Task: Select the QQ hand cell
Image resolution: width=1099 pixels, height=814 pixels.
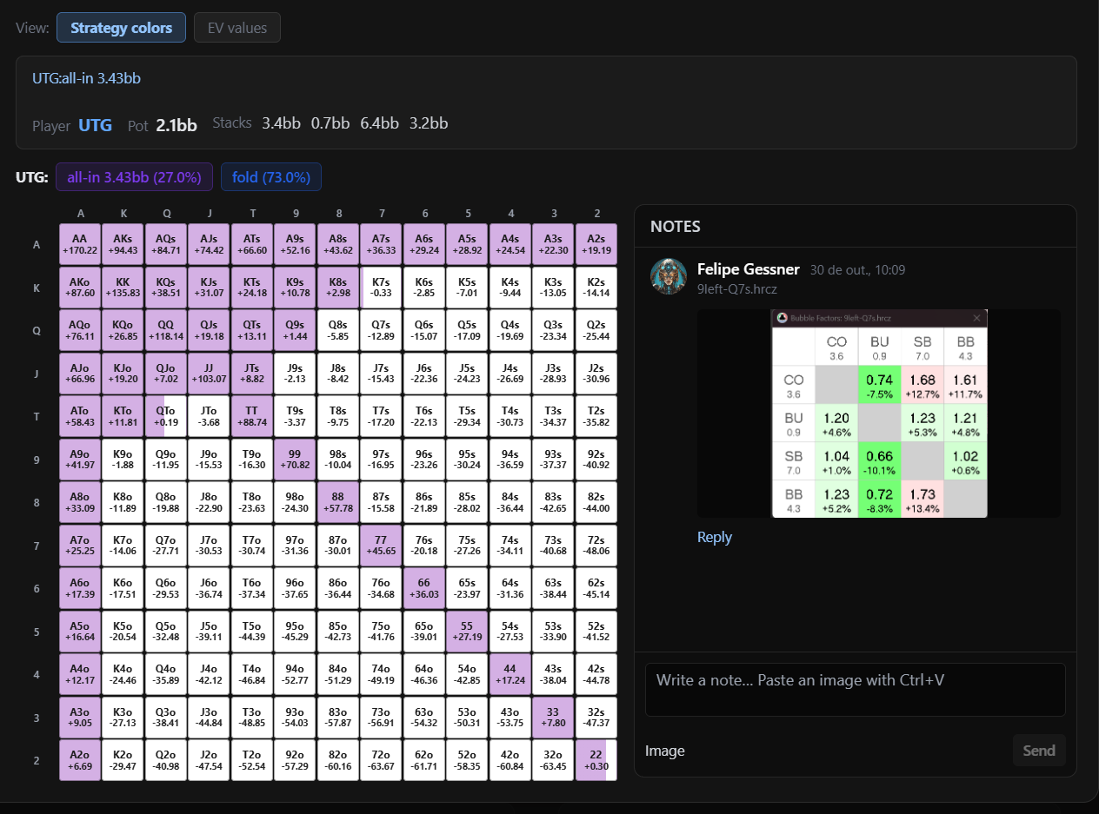Action: click(x=166, y=330)
